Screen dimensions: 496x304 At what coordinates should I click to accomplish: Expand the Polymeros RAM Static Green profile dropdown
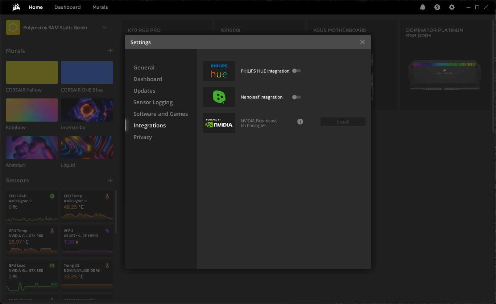[x=104, y=28]
